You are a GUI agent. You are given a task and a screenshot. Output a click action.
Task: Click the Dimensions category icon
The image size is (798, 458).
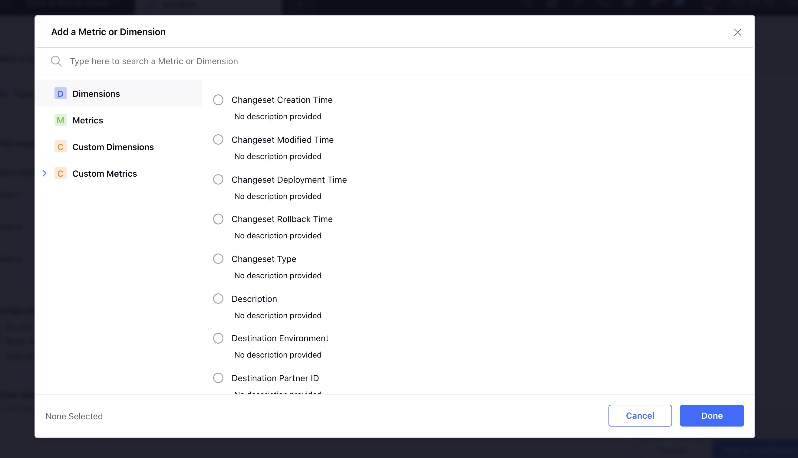coord(60,93)
